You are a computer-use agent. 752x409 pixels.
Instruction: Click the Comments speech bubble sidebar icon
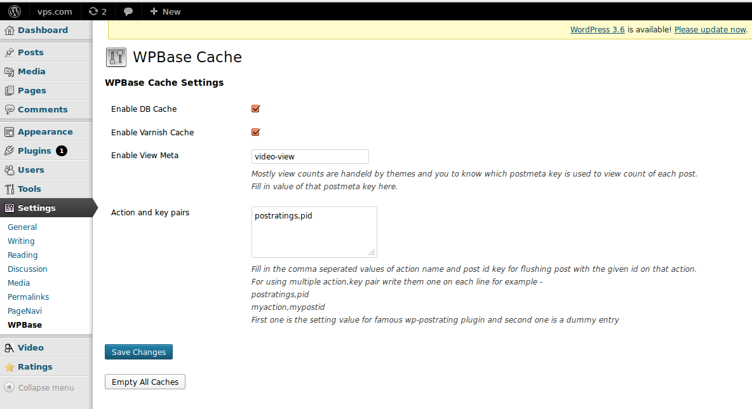[x=9, y=109]
